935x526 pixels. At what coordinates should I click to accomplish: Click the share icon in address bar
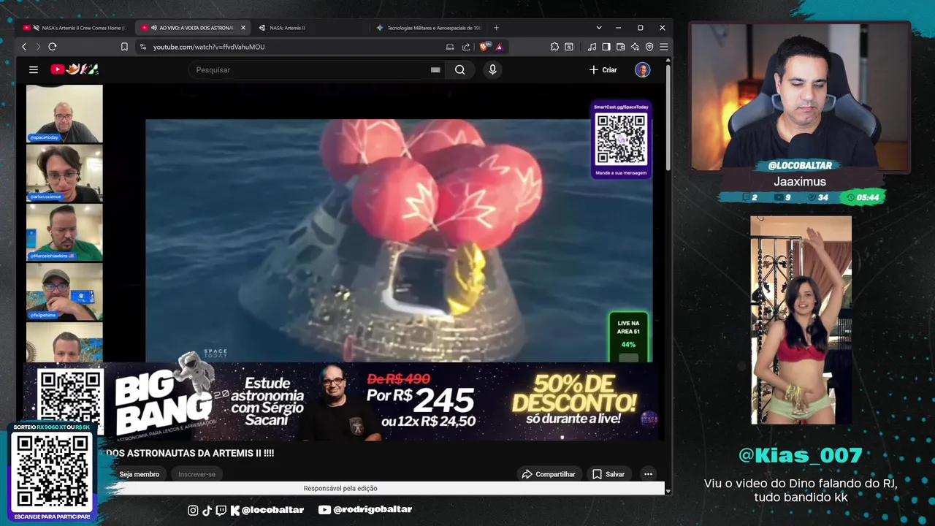pos(466,47)
